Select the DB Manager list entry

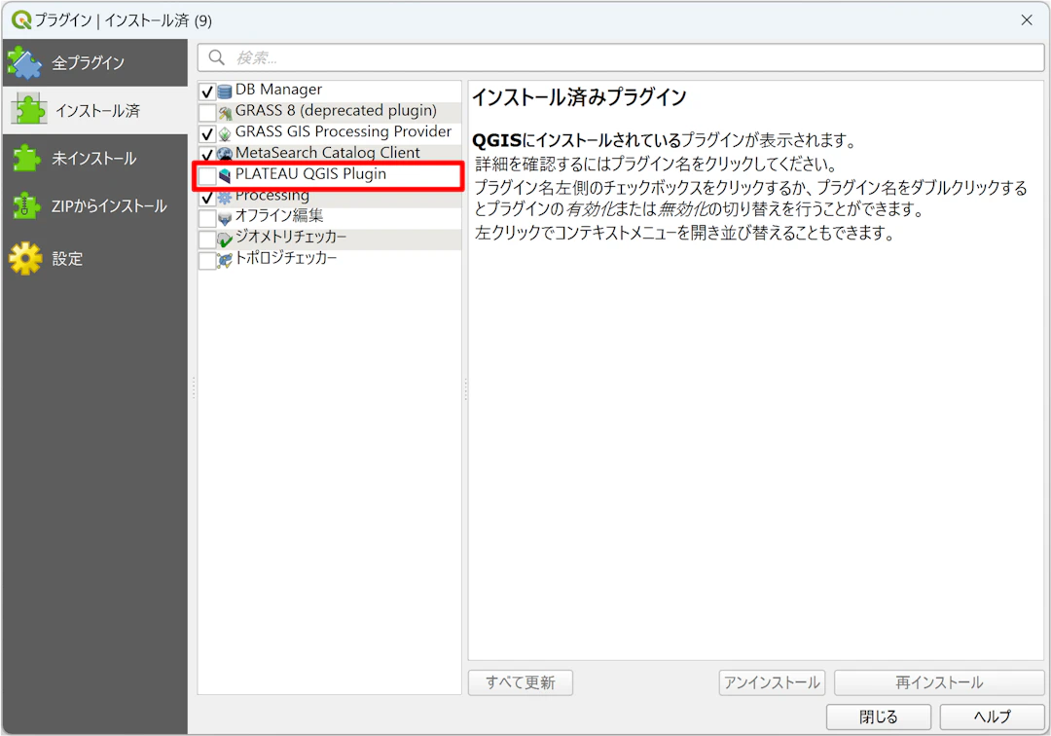tap(330, 90)
